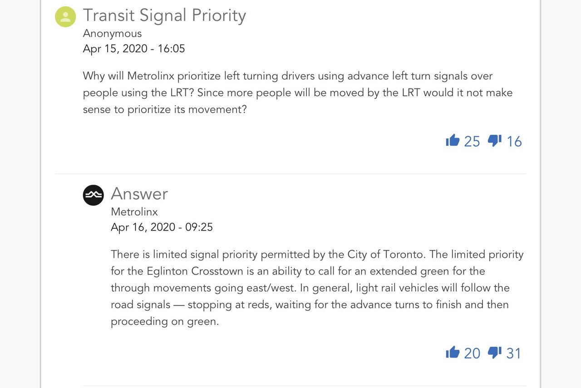Open the 'Transit Signal Priority' question title
Screen dimensions: 581x388
tap(164, 16)
